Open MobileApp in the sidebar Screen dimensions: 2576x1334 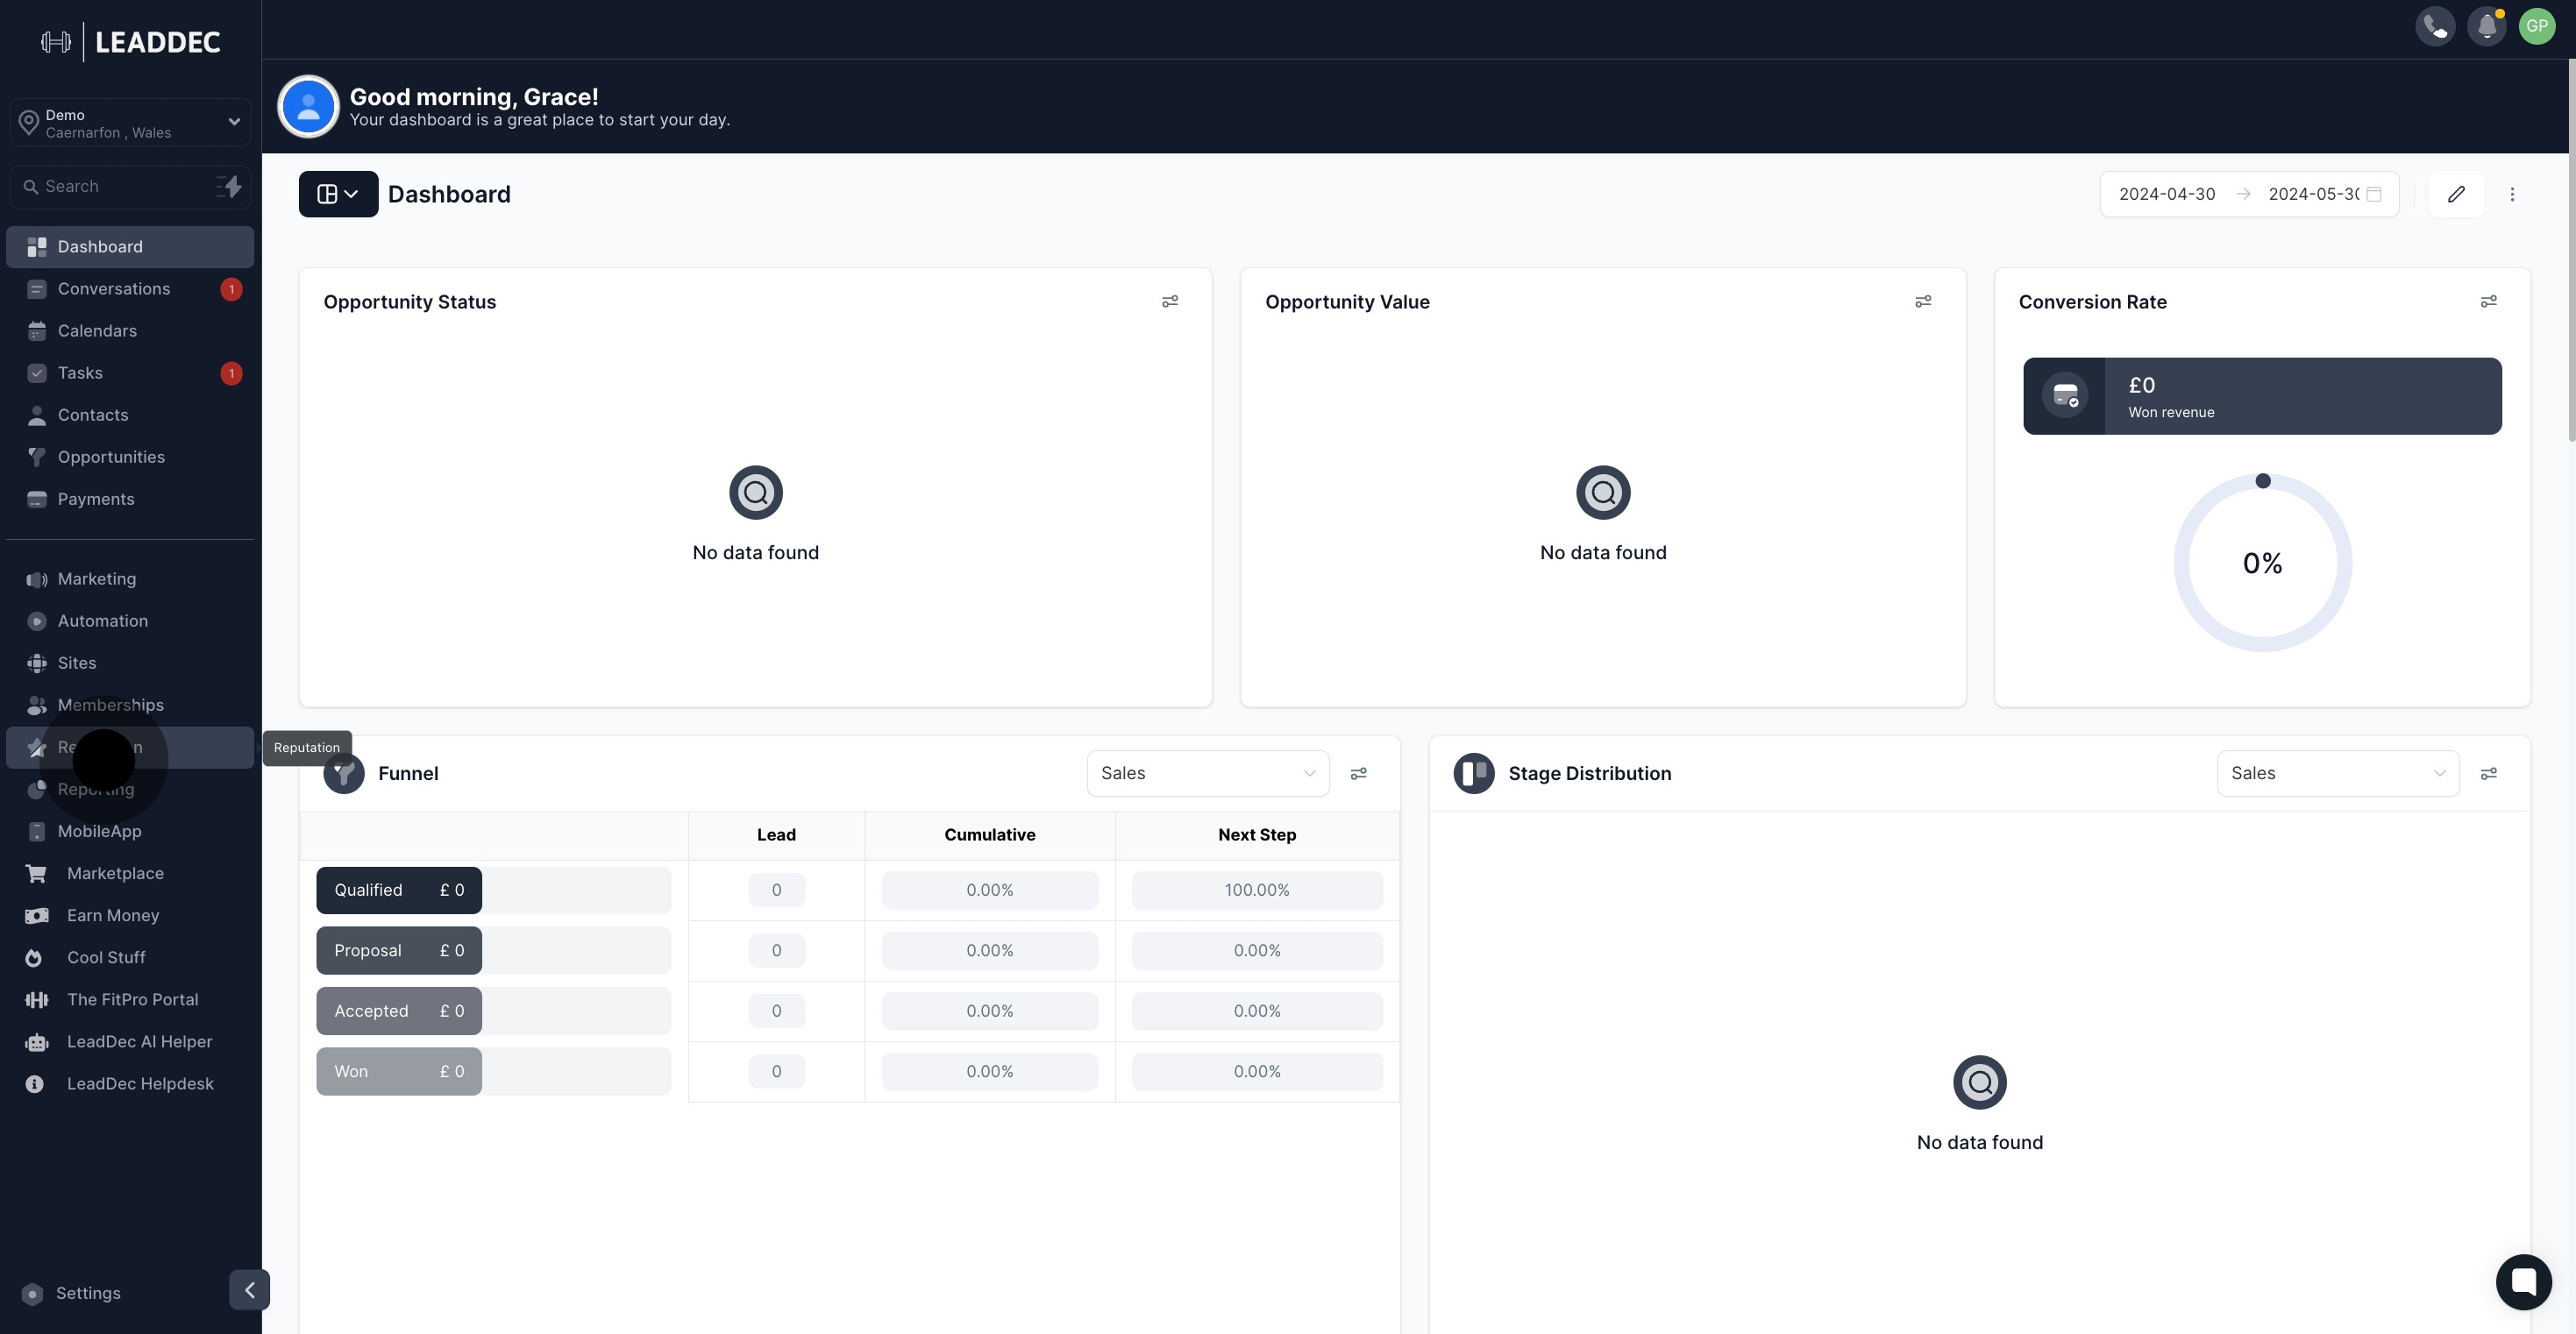pyautogui.click(x=130, y=831)
